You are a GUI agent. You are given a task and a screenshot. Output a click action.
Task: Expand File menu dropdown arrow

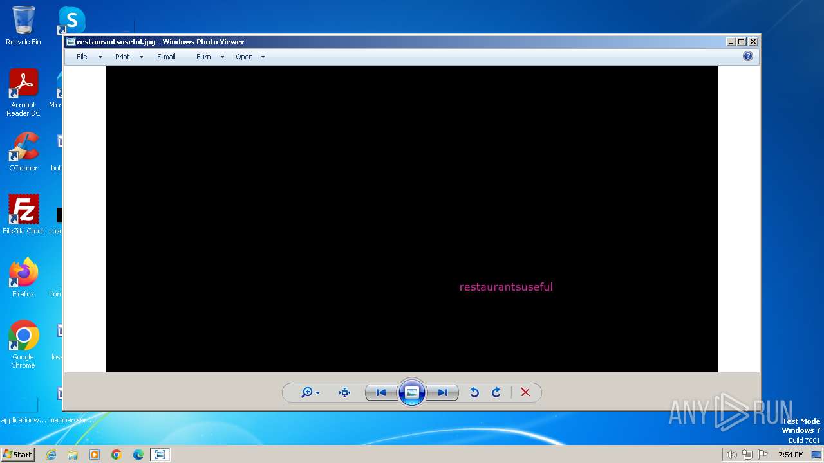(x=100, y=57)
